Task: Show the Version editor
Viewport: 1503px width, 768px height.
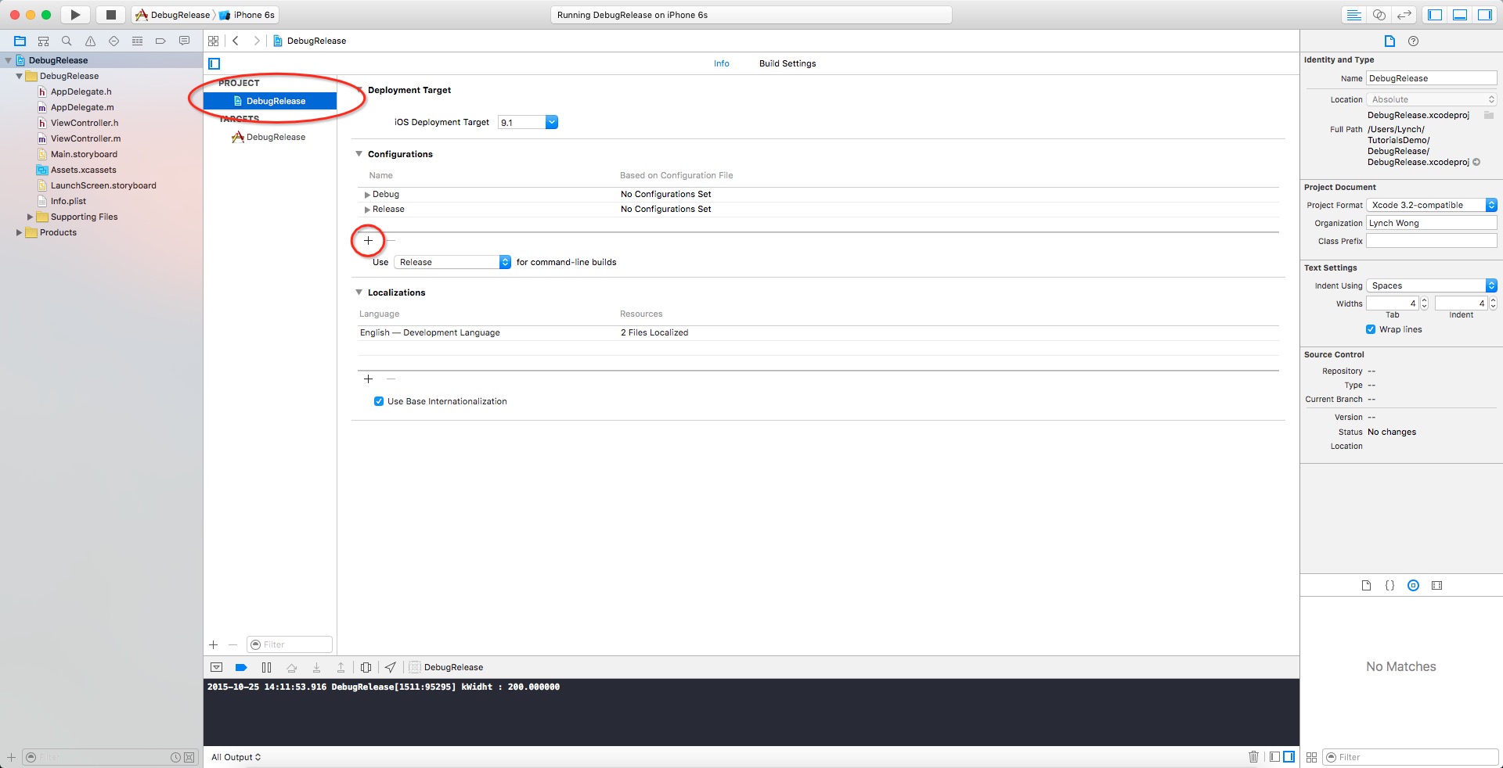Action: click(1404, 15)
